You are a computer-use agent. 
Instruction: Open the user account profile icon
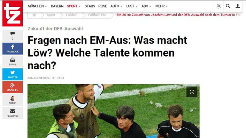click(x=237, y=6)
